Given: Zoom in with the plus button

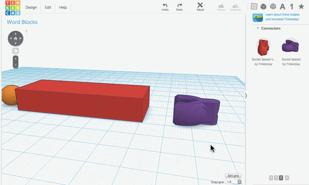Looking at the screenshot, I should coord(16,59).
